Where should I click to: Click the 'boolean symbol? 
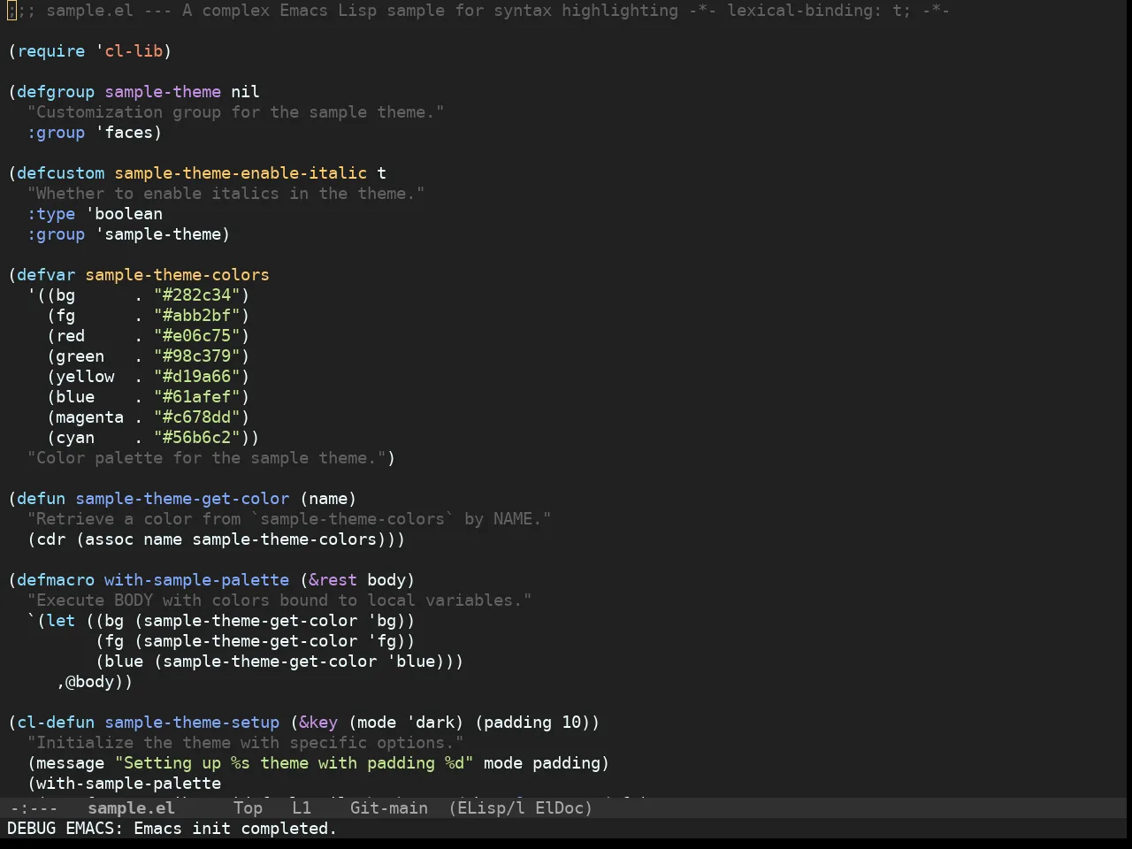click(124, 214)
